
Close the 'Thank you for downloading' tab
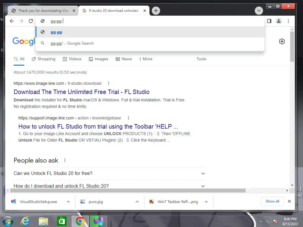click(74, 11)
